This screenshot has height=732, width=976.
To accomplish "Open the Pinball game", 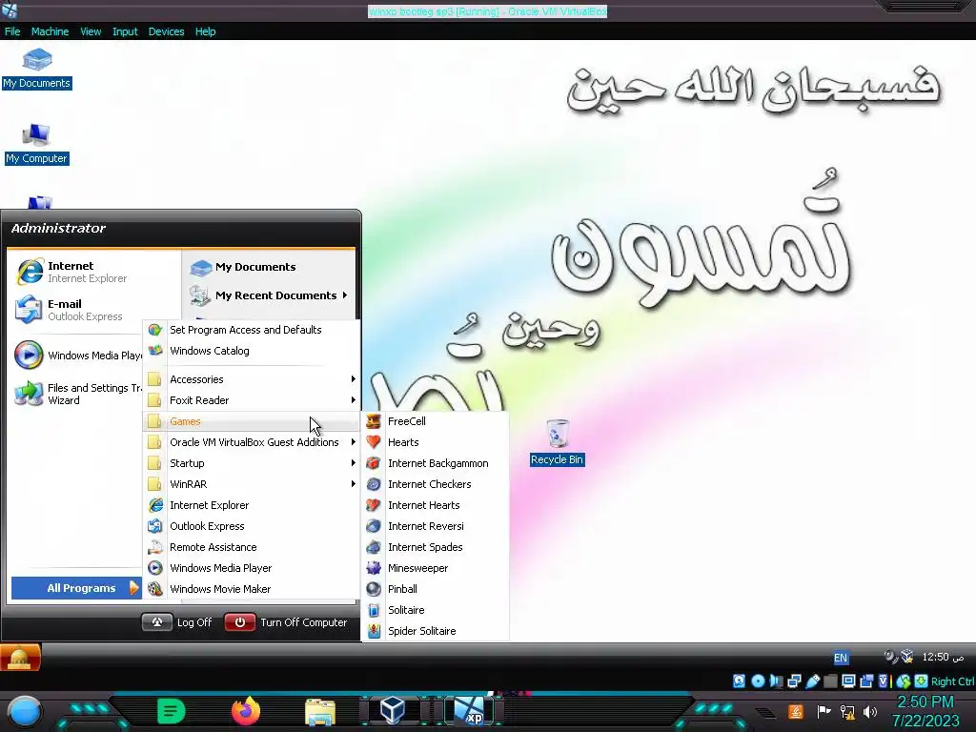I will (435, 589).
